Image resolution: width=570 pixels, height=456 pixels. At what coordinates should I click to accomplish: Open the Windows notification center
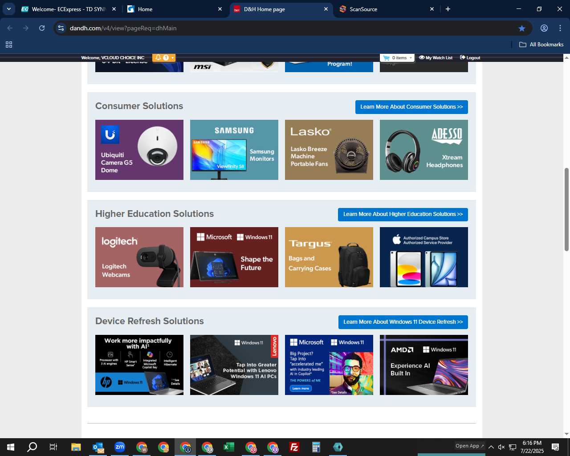[555, 447]
